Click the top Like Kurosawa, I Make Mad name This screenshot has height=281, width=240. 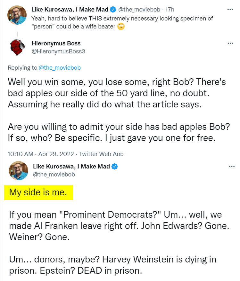pos(70,10)
